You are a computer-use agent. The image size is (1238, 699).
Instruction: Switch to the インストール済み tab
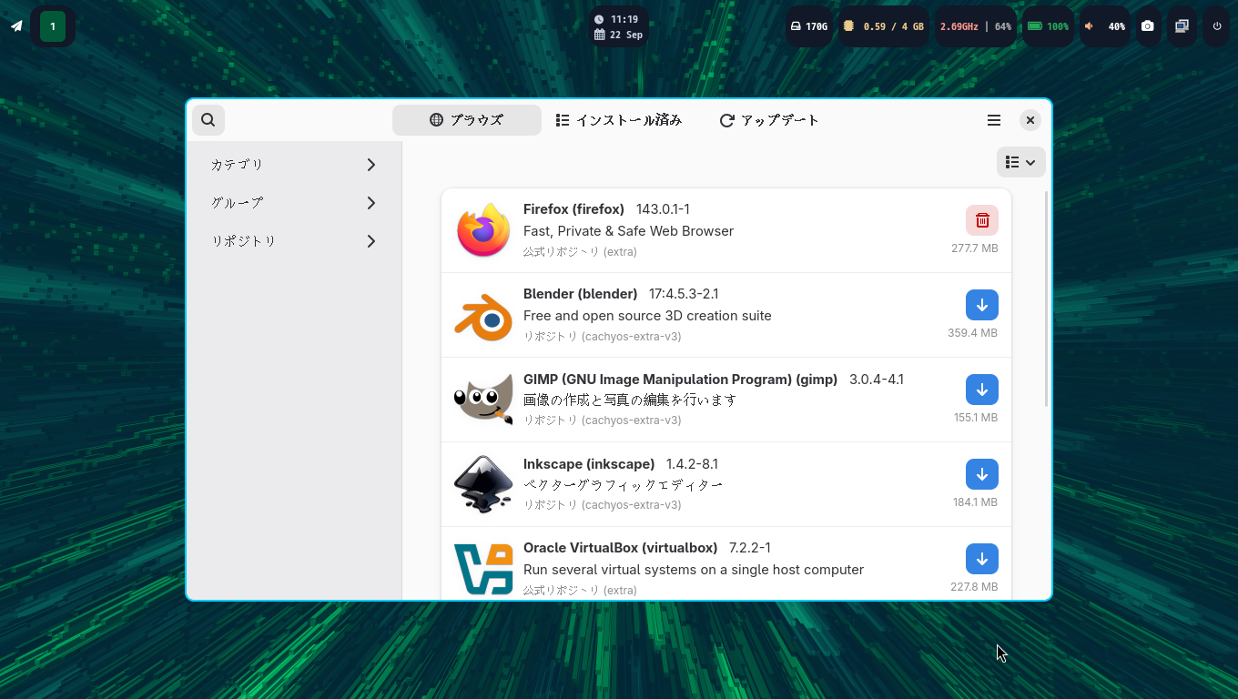coord(619,120)
